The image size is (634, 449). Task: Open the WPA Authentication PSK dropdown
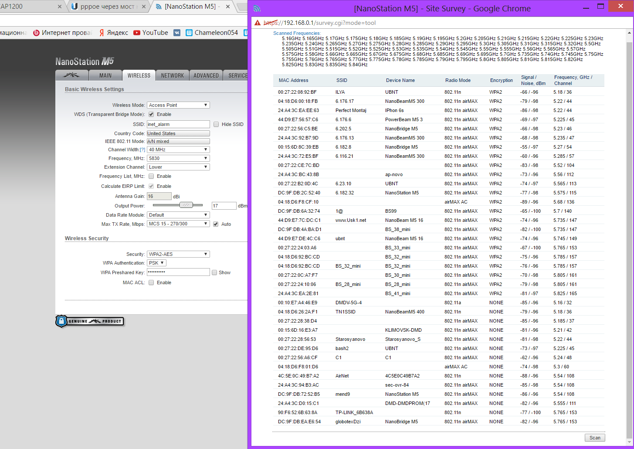tap(156, 263)
